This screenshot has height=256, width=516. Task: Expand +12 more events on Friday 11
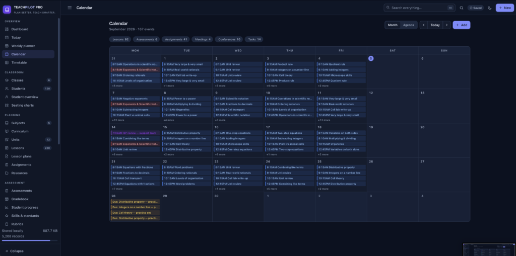click(324, 120)
